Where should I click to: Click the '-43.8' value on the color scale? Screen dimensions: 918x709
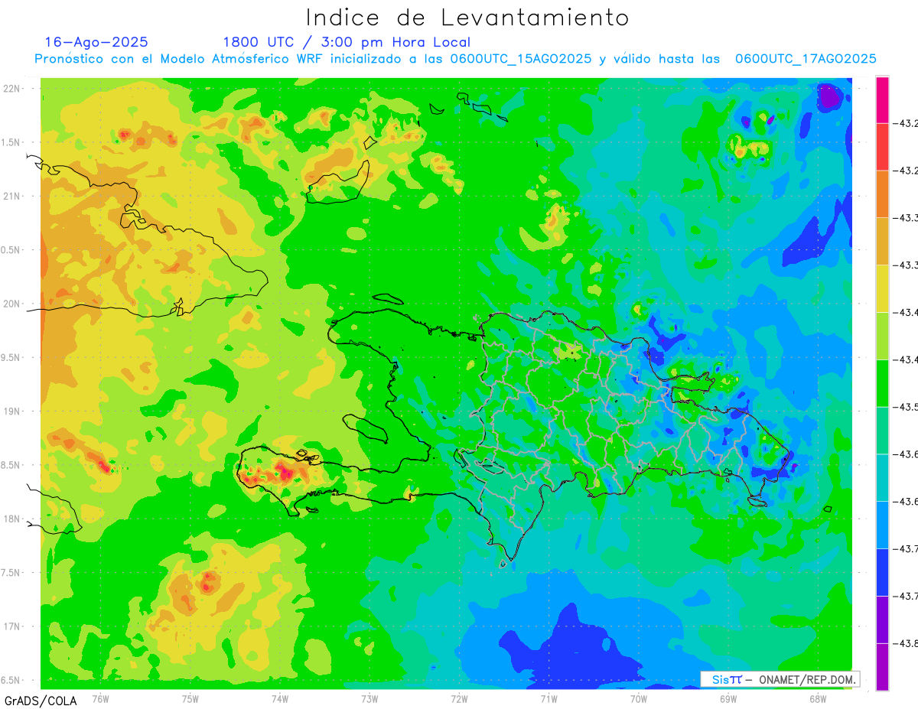click(907, 643)
